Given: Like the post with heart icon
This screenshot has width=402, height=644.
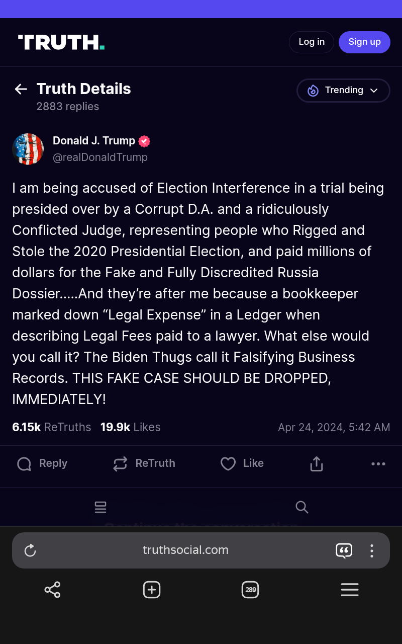Looking at the screenshot, I should [x=228, y=463].
